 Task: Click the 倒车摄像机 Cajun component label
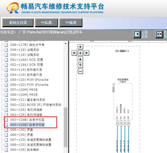123,81
